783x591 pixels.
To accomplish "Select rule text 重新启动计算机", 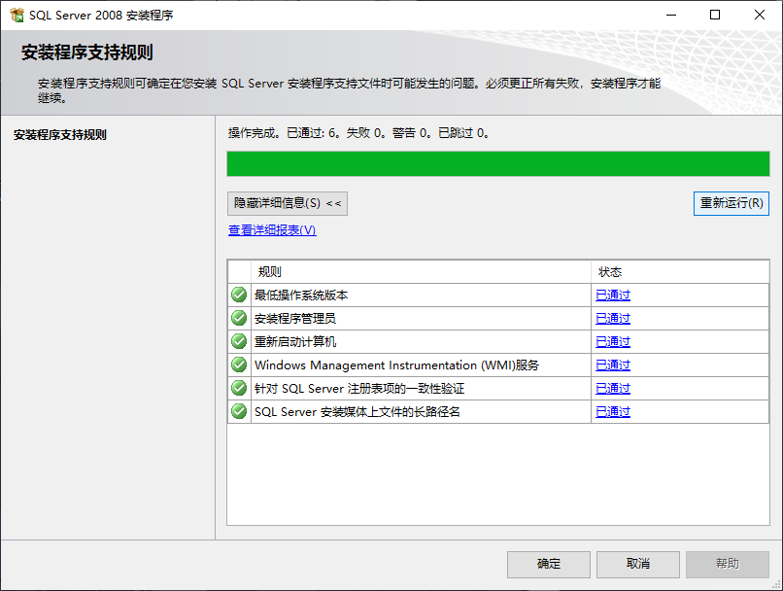I will tap(295, 342).
